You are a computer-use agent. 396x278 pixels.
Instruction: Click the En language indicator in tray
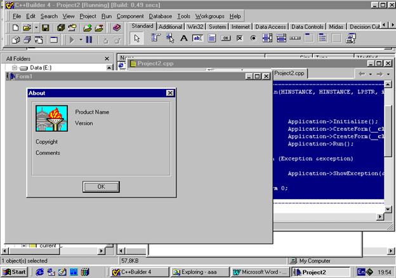pyautogui.click(x=361, y=272)
